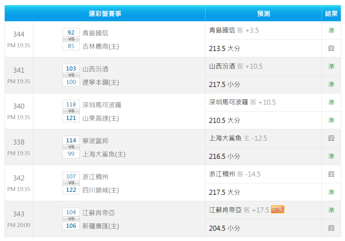The width and height of the screenshot is (345, 241).
Task: Click the orange 主推 badge
Action: (278, 209)
